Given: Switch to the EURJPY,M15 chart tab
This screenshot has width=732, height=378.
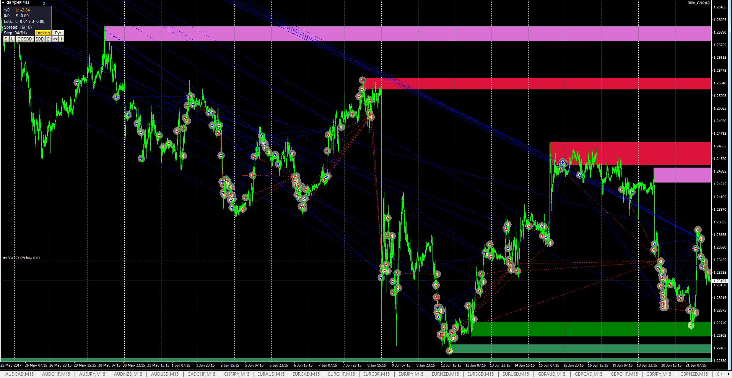Looking at the screenshot, I should coord(411,374).
